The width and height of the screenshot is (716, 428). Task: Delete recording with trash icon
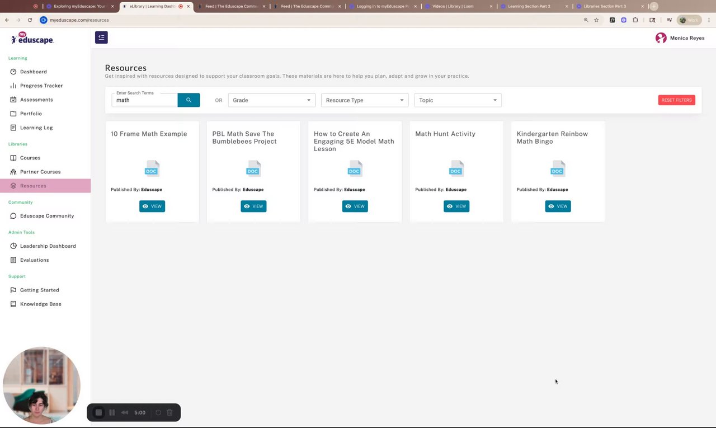(169, 412)
